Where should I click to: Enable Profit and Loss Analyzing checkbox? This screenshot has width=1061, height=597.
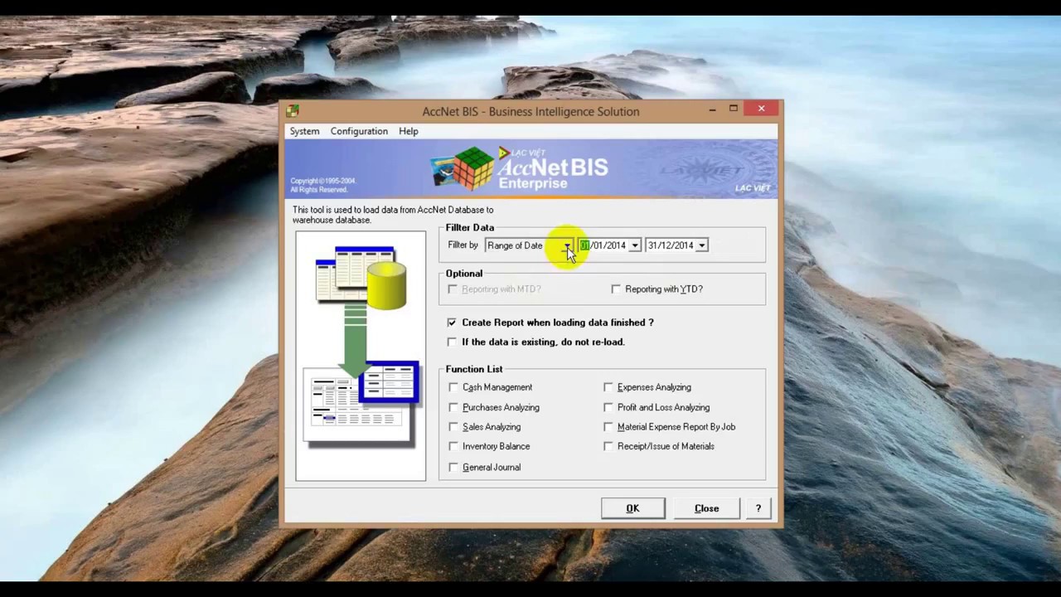pyautogui.click(x=608, y=407)
